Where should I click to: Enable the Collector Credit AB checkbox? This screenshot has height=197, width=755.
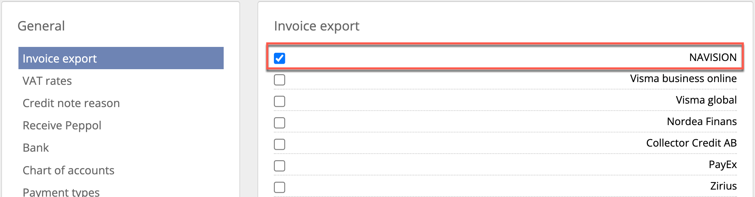click(279, 144)
